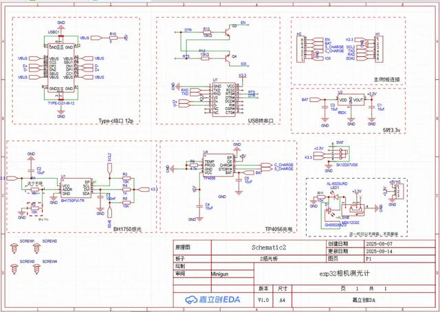Click the reviewer name 'Minigun'
Screen dimensions: 440x312
(220, 274)
